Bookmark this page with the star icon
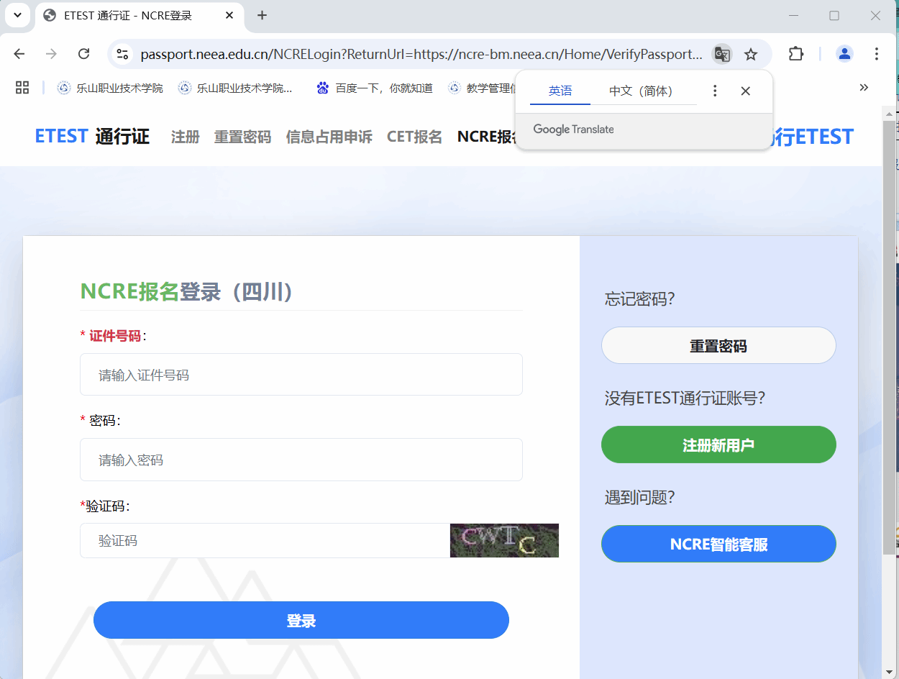899x679 pixels. coord(751,54)
